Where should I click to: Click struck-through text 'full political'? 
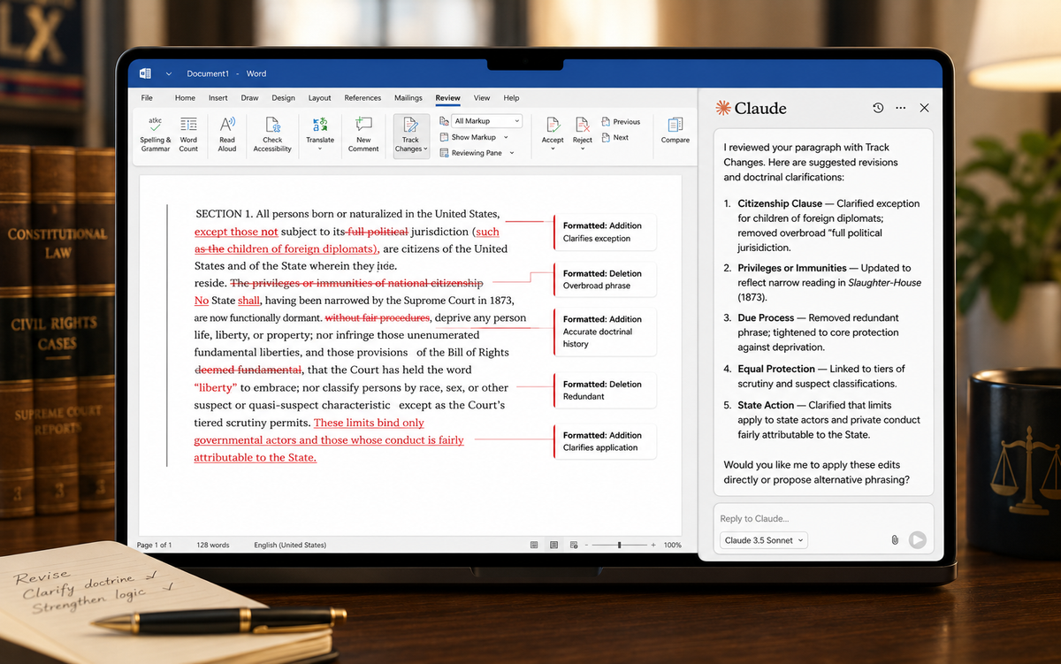click(x=378, y=232)
